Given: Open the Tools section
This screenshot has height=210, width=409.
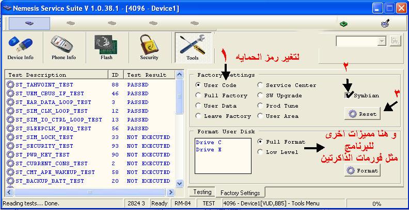Looking at the screenshot, I should 193,47.
